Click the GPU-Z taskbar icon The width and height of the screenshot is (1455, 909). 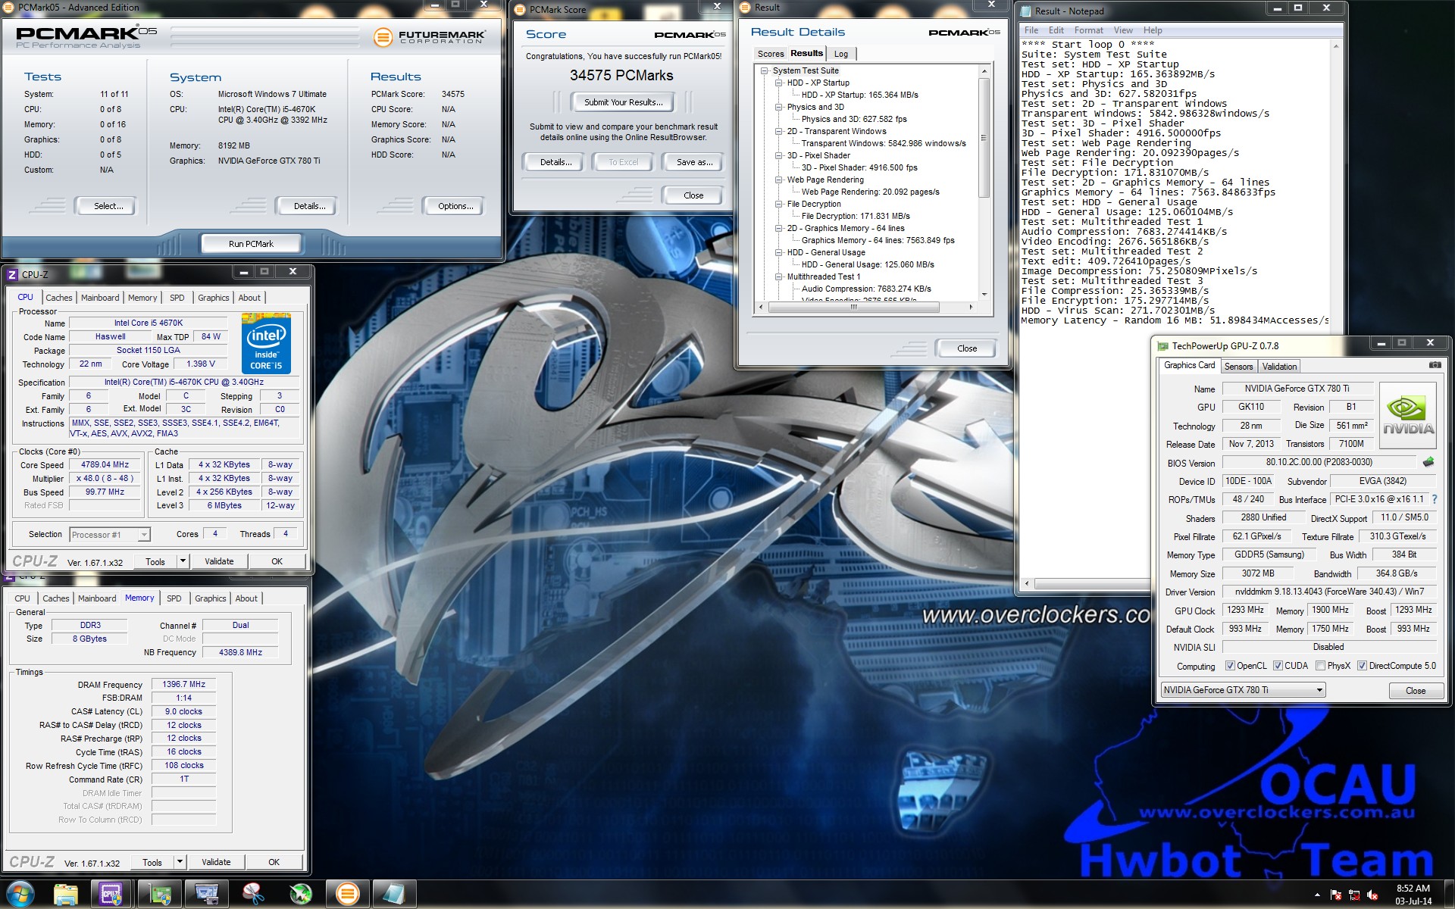point(160,894)
